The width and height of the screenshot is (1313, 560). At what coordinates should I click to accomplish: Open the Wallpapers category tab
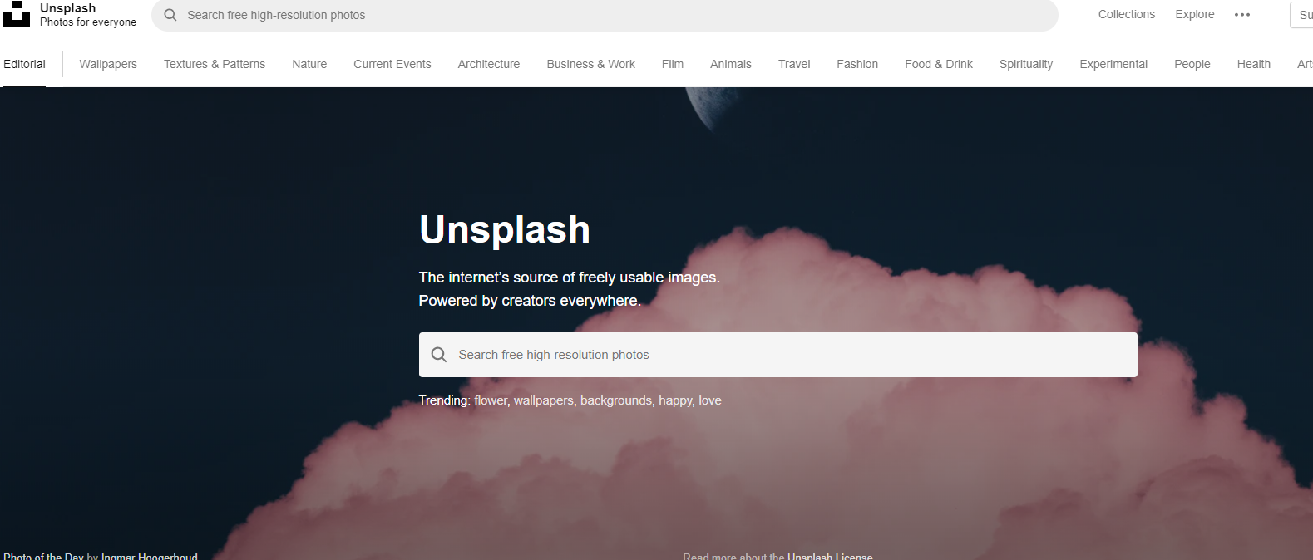108,64
